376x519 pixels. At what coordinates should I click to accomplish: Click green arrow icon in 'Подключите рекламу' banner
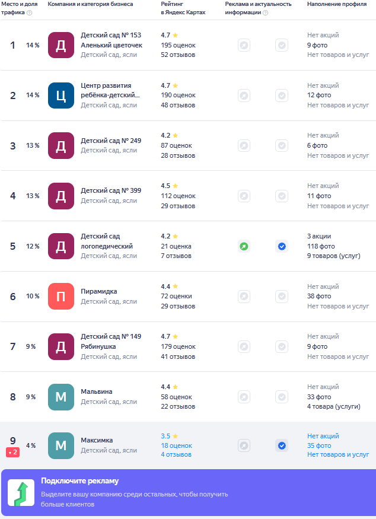(21, 493)
